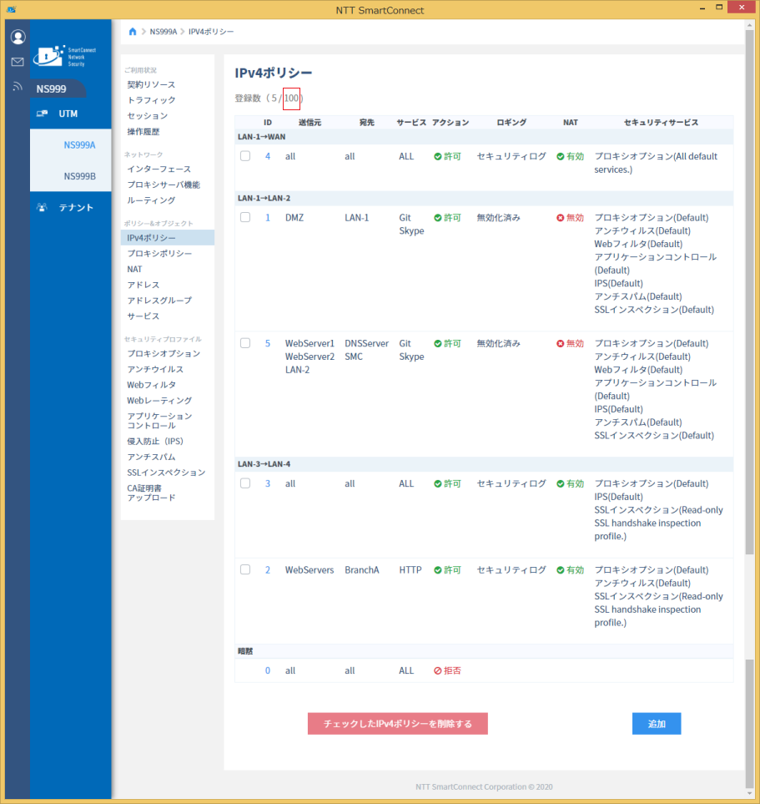Check the box for policy ID 3
Screen dimensions: 760x804
tap(245, 483)
